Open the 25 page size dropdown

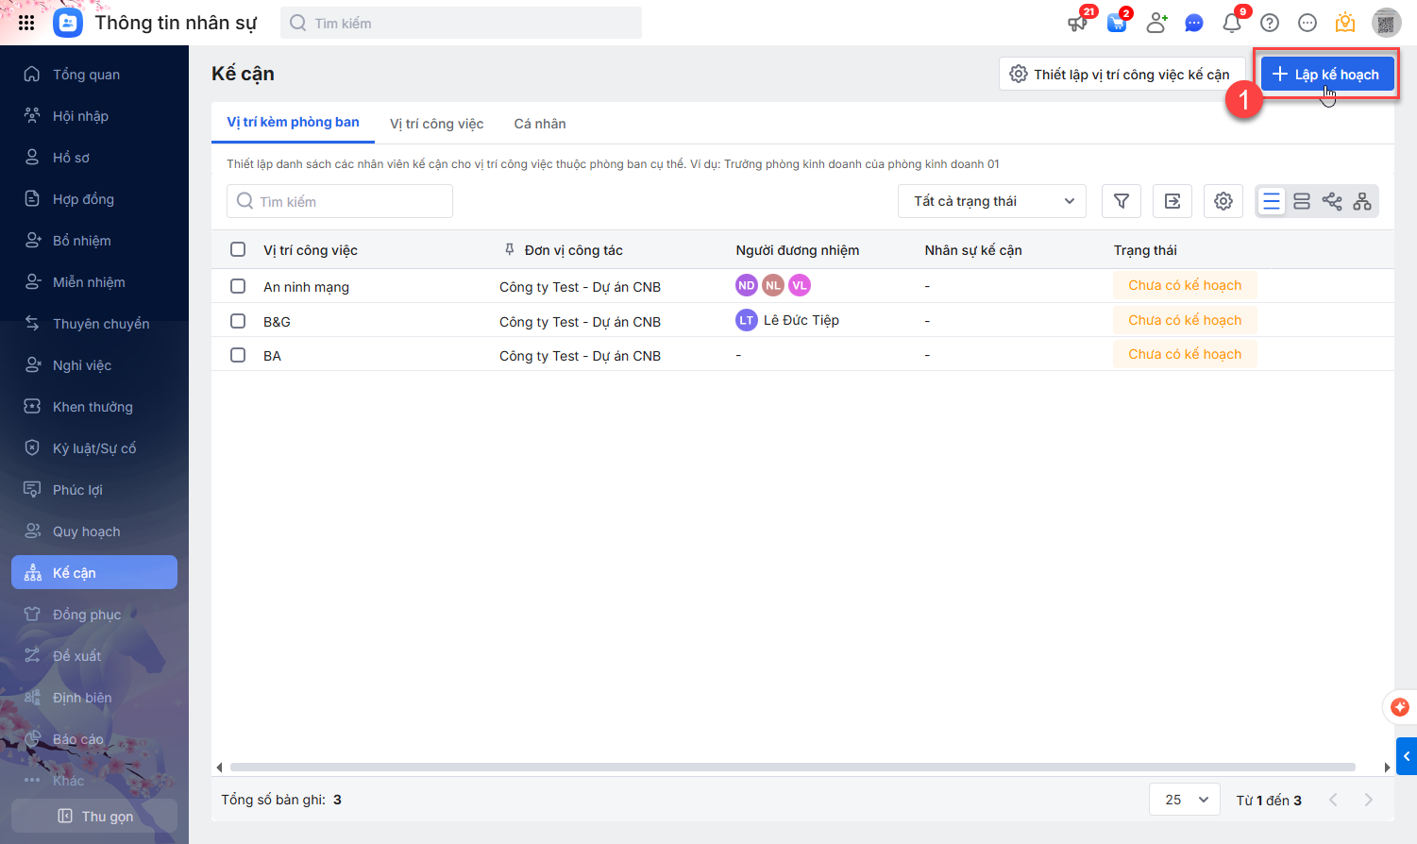click(x=1185, y=800)
